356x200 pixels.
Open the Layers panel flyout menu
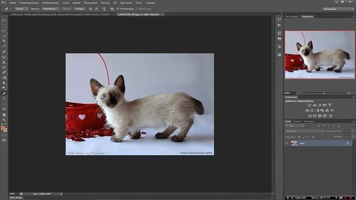point(353,121)
